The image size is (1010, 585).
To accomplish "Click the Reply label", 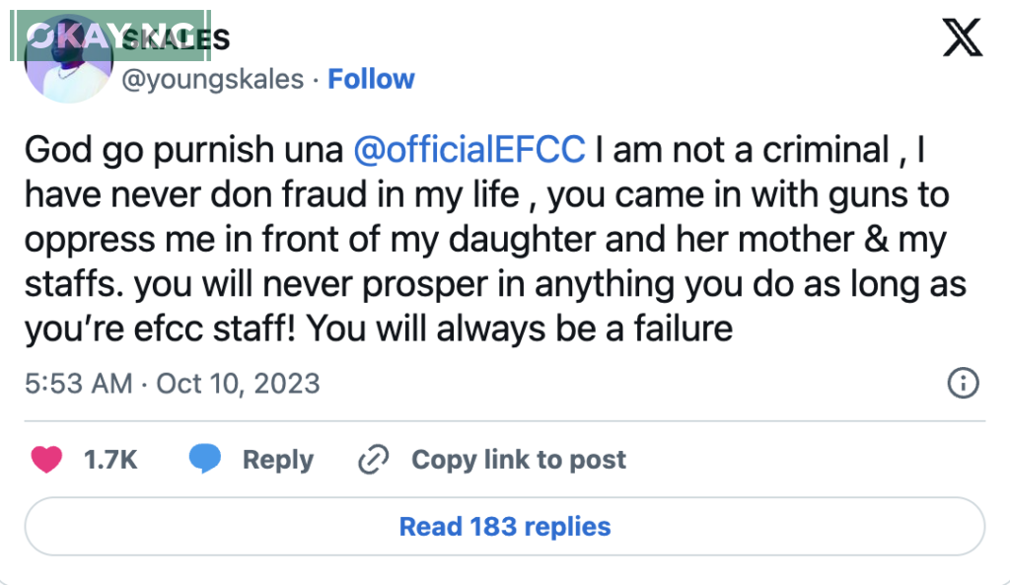I will pyautogui.click(x=277, y=459).
